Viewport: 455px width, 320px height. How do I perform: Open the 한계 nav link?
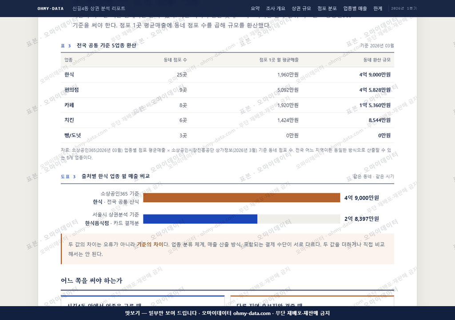coord(378,8)
